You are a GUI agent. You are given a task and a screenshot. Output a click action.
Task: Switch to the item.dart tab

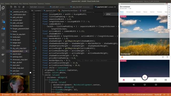(37, 7)
